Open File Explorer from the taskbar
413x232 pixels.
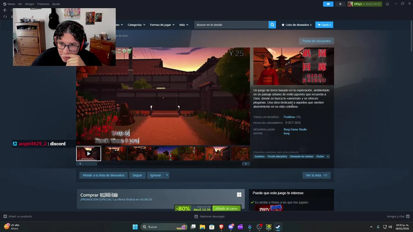202,227
